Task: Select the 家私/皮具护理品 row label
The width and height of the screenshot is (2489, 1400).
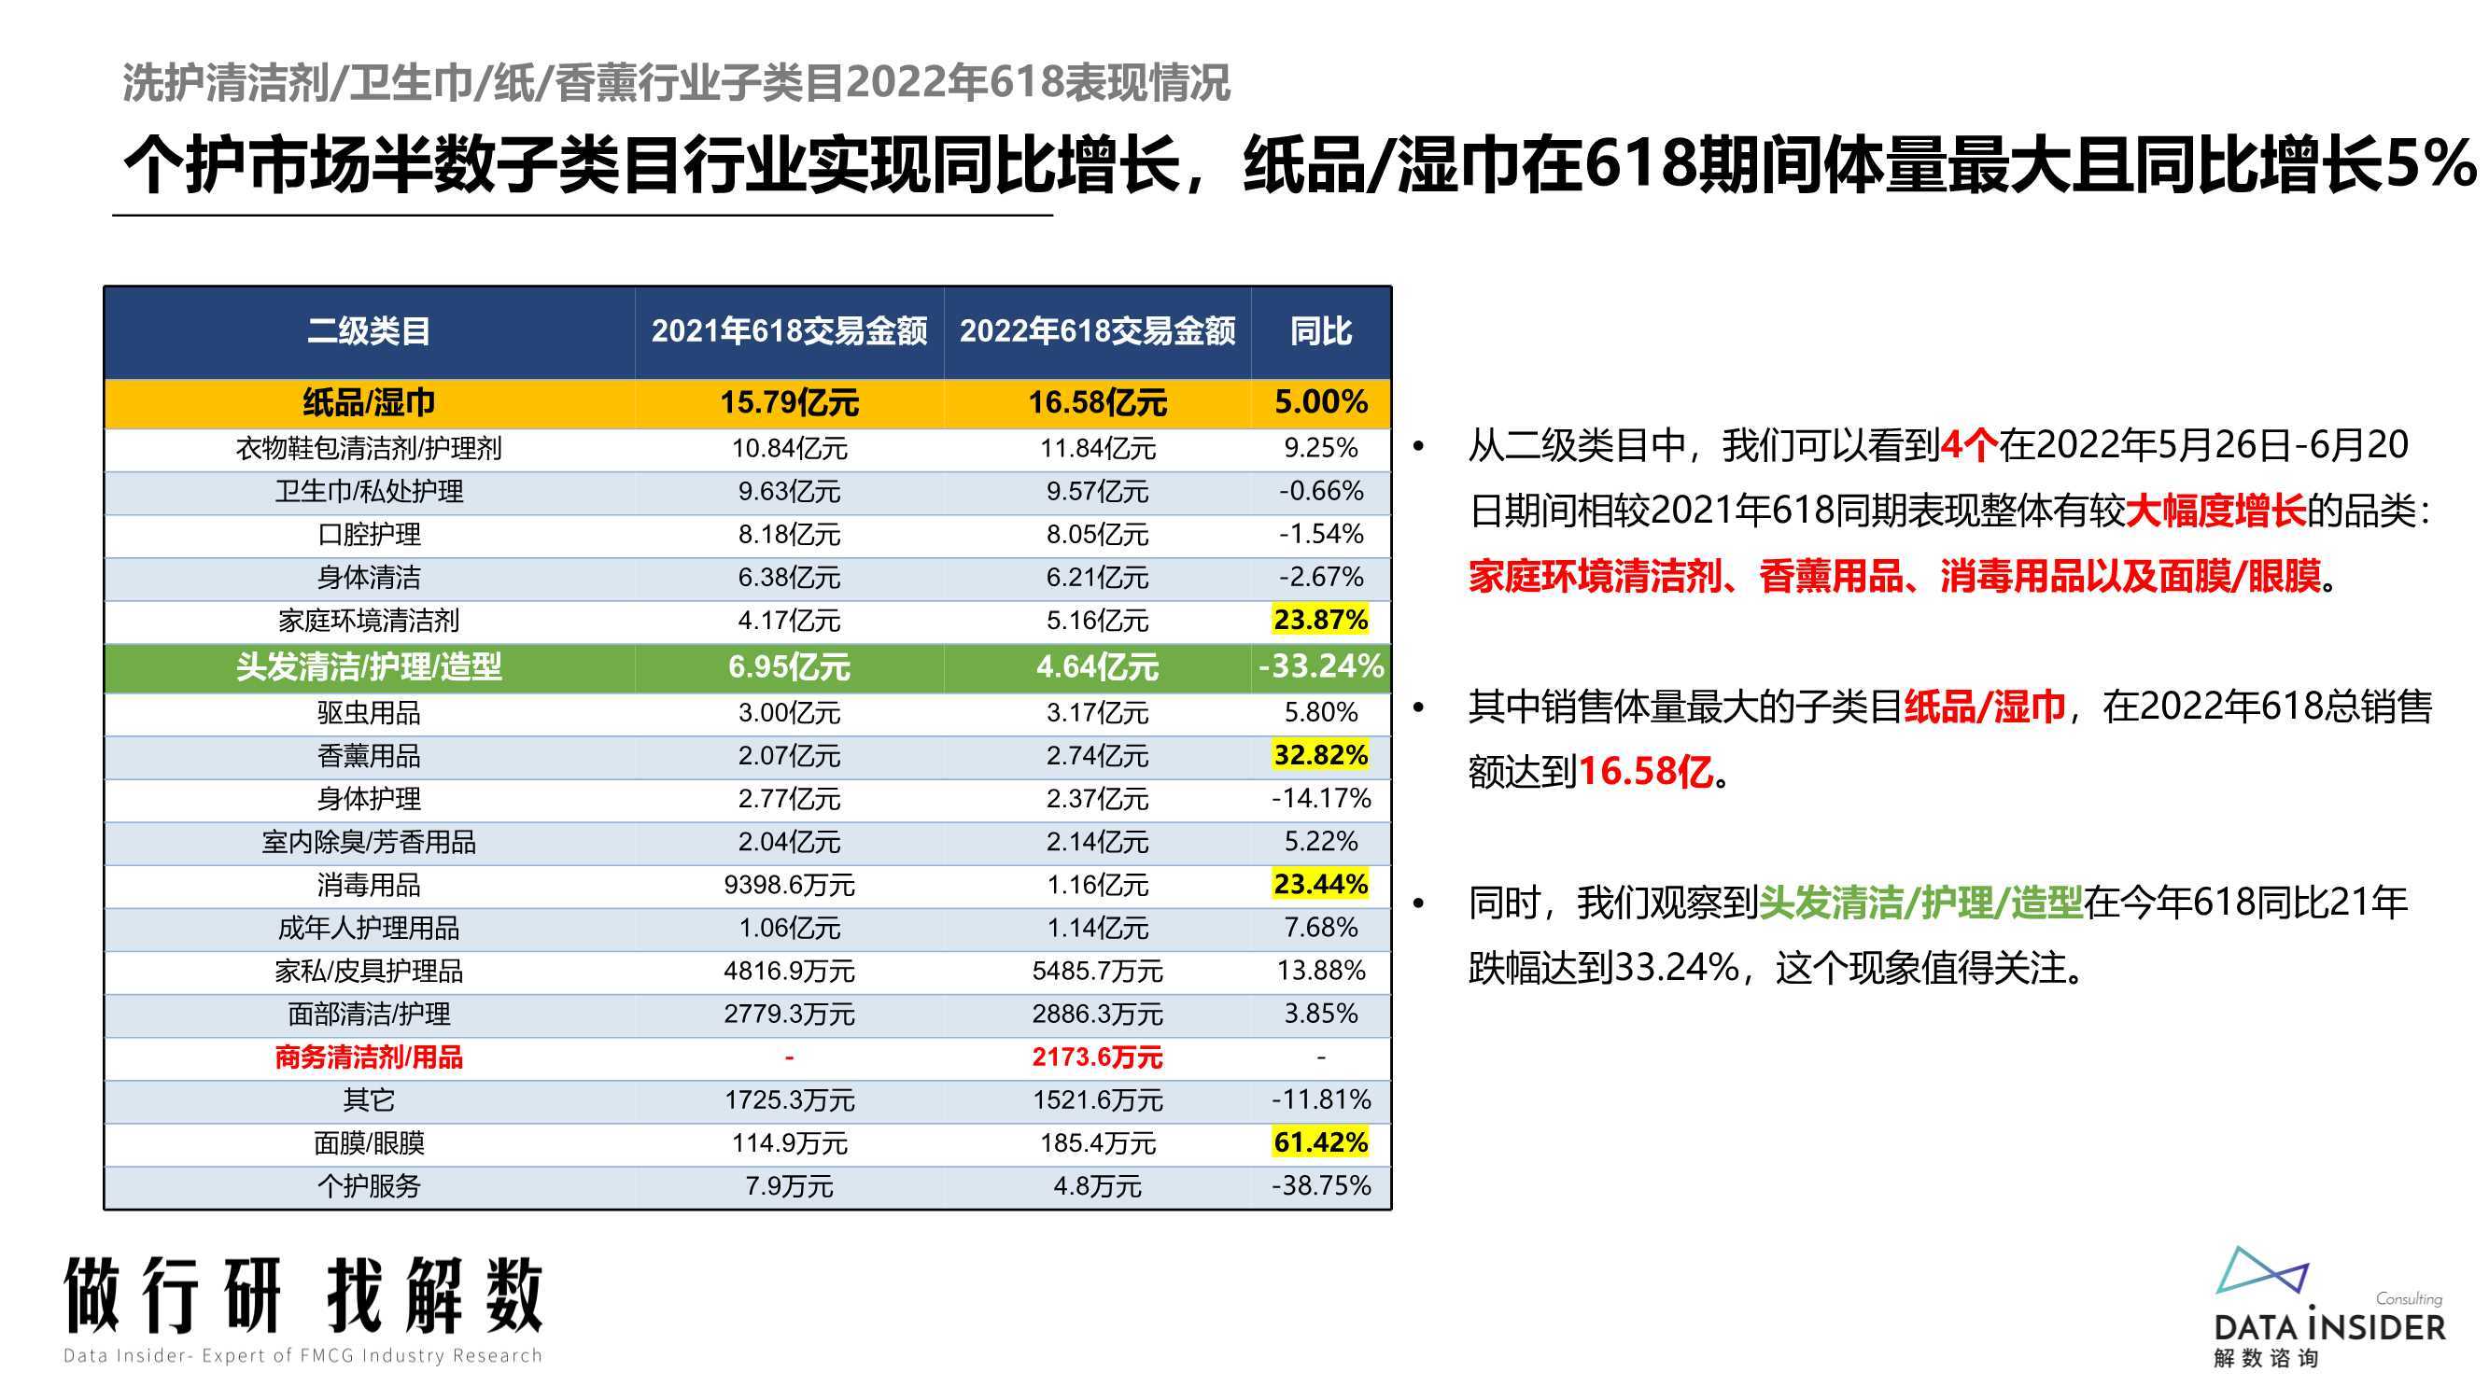Action: 369,971
